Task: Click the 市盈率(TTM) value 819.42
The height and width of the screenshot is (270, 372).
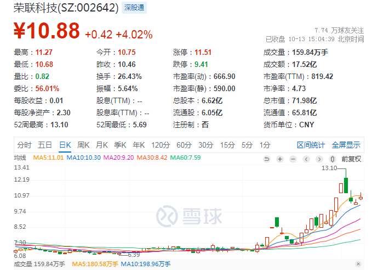Action: 322,76
